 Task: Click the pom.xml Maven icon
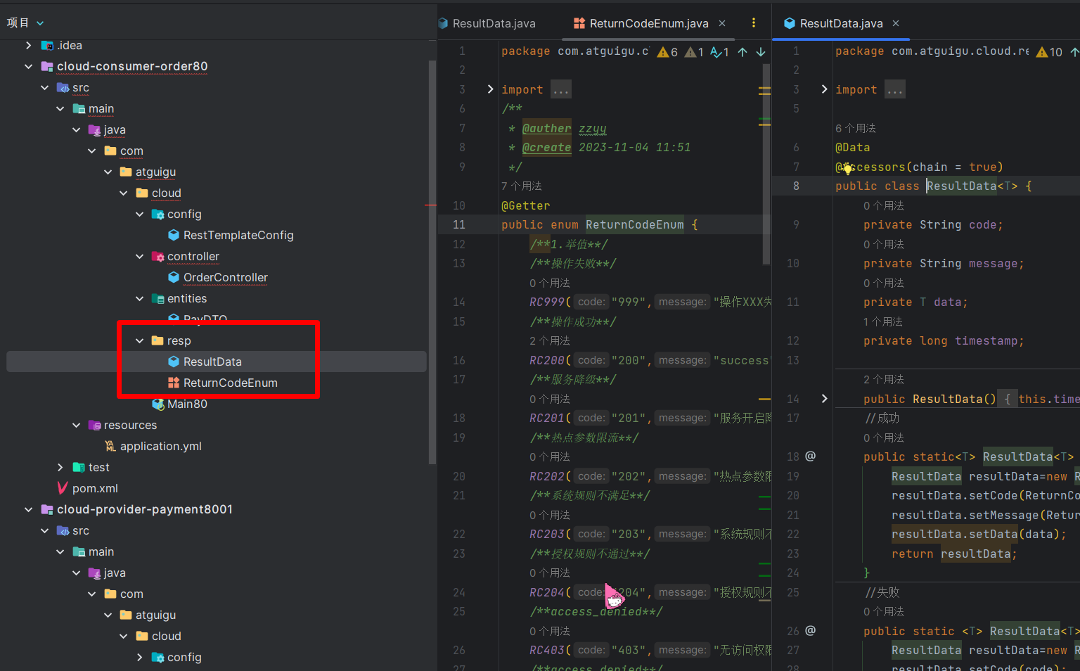click(x=63, y=488)
